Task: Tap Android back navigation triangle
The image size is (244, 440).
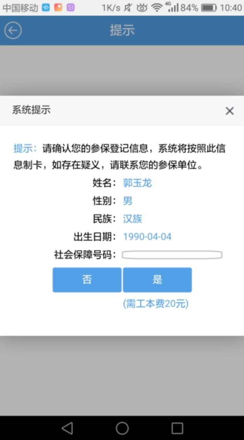Action: 67,428
